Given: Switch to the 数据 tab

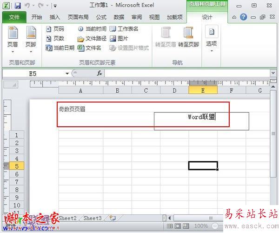Looking at the screenshot, I should pos(119,17).
